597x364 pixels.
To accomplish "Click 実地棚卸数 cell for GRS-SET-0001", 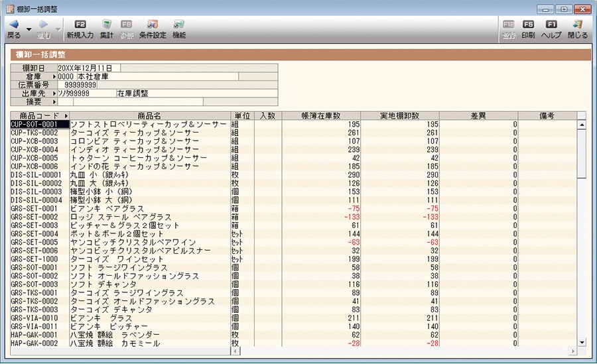I will click(x=400, y=209).
